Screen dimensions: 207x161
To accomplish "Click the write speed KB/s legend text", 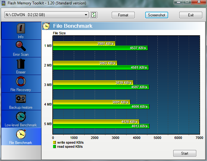I will point(70,142).
